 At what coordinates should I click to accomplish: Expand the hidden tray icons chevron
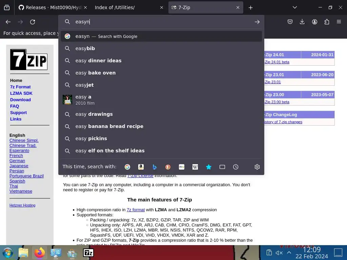[289, 253]
